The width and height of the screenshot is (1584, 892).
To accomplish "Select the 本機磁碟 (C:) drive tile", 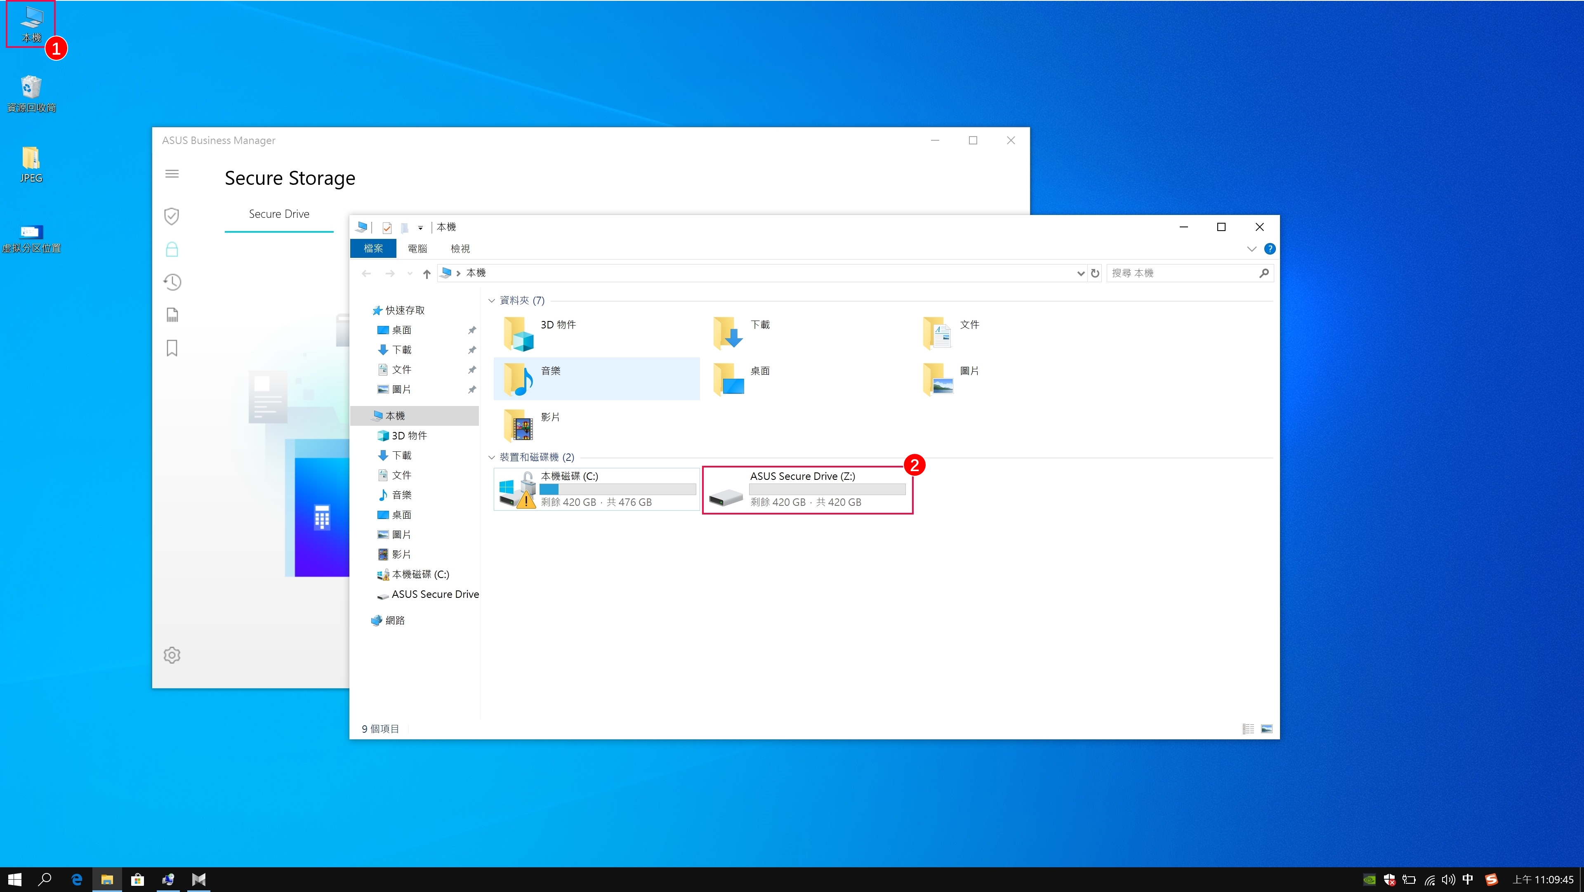I will pyautogui.click(x=596, y=489).
